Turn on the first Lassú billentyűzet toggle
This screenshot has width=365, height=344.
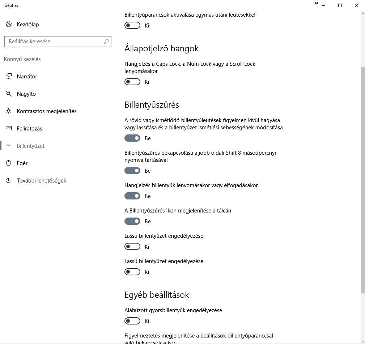coord(132,246)
